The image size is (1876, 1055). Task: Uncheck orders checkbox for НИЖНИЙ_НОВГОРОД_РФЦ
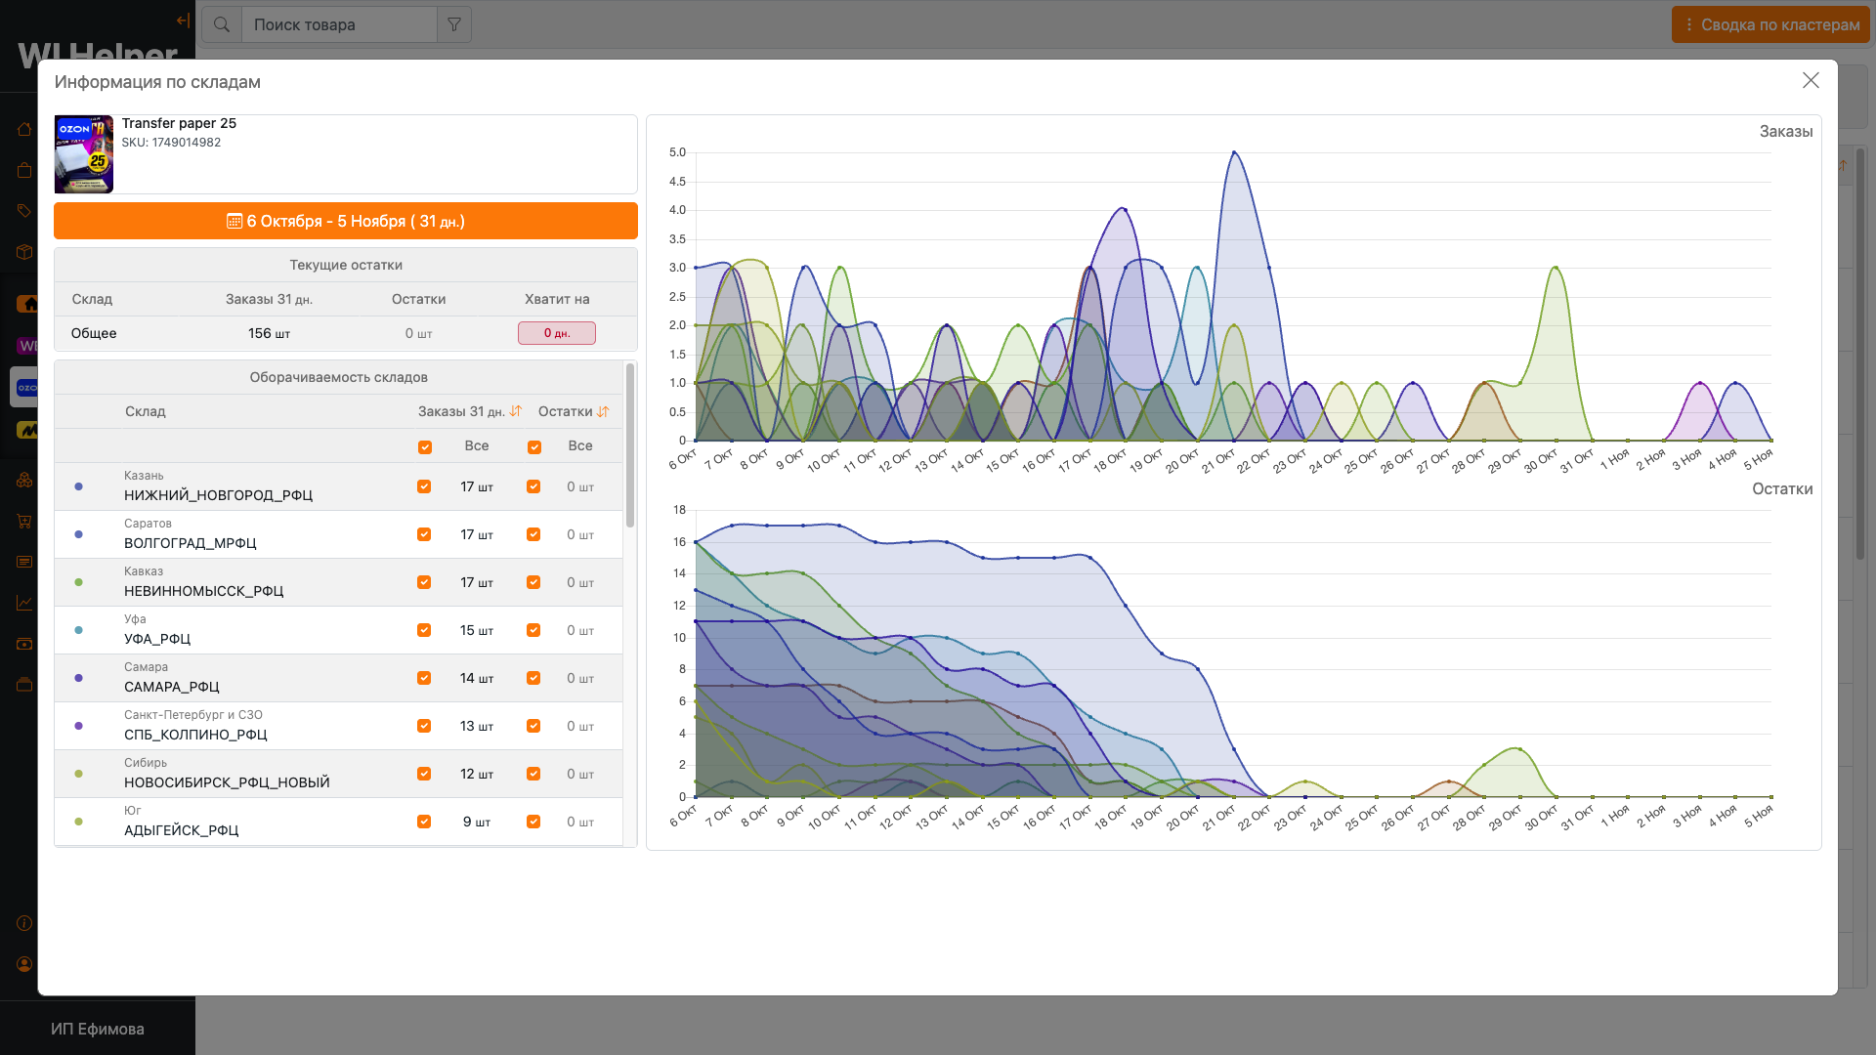click(x=424, y=486)
